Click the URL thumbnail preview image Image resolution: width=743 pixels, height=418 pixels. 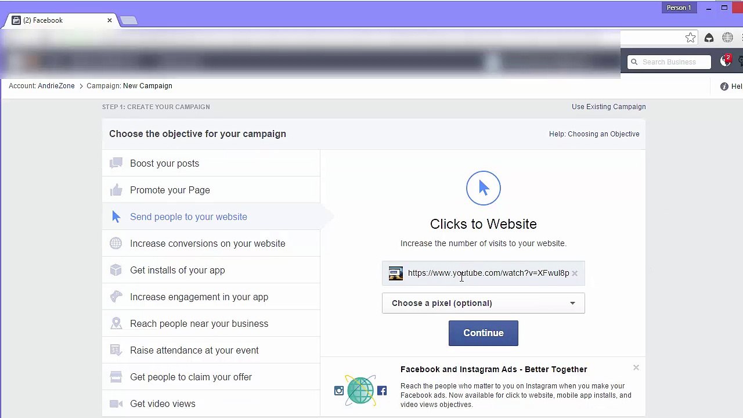tap(396, 273)
